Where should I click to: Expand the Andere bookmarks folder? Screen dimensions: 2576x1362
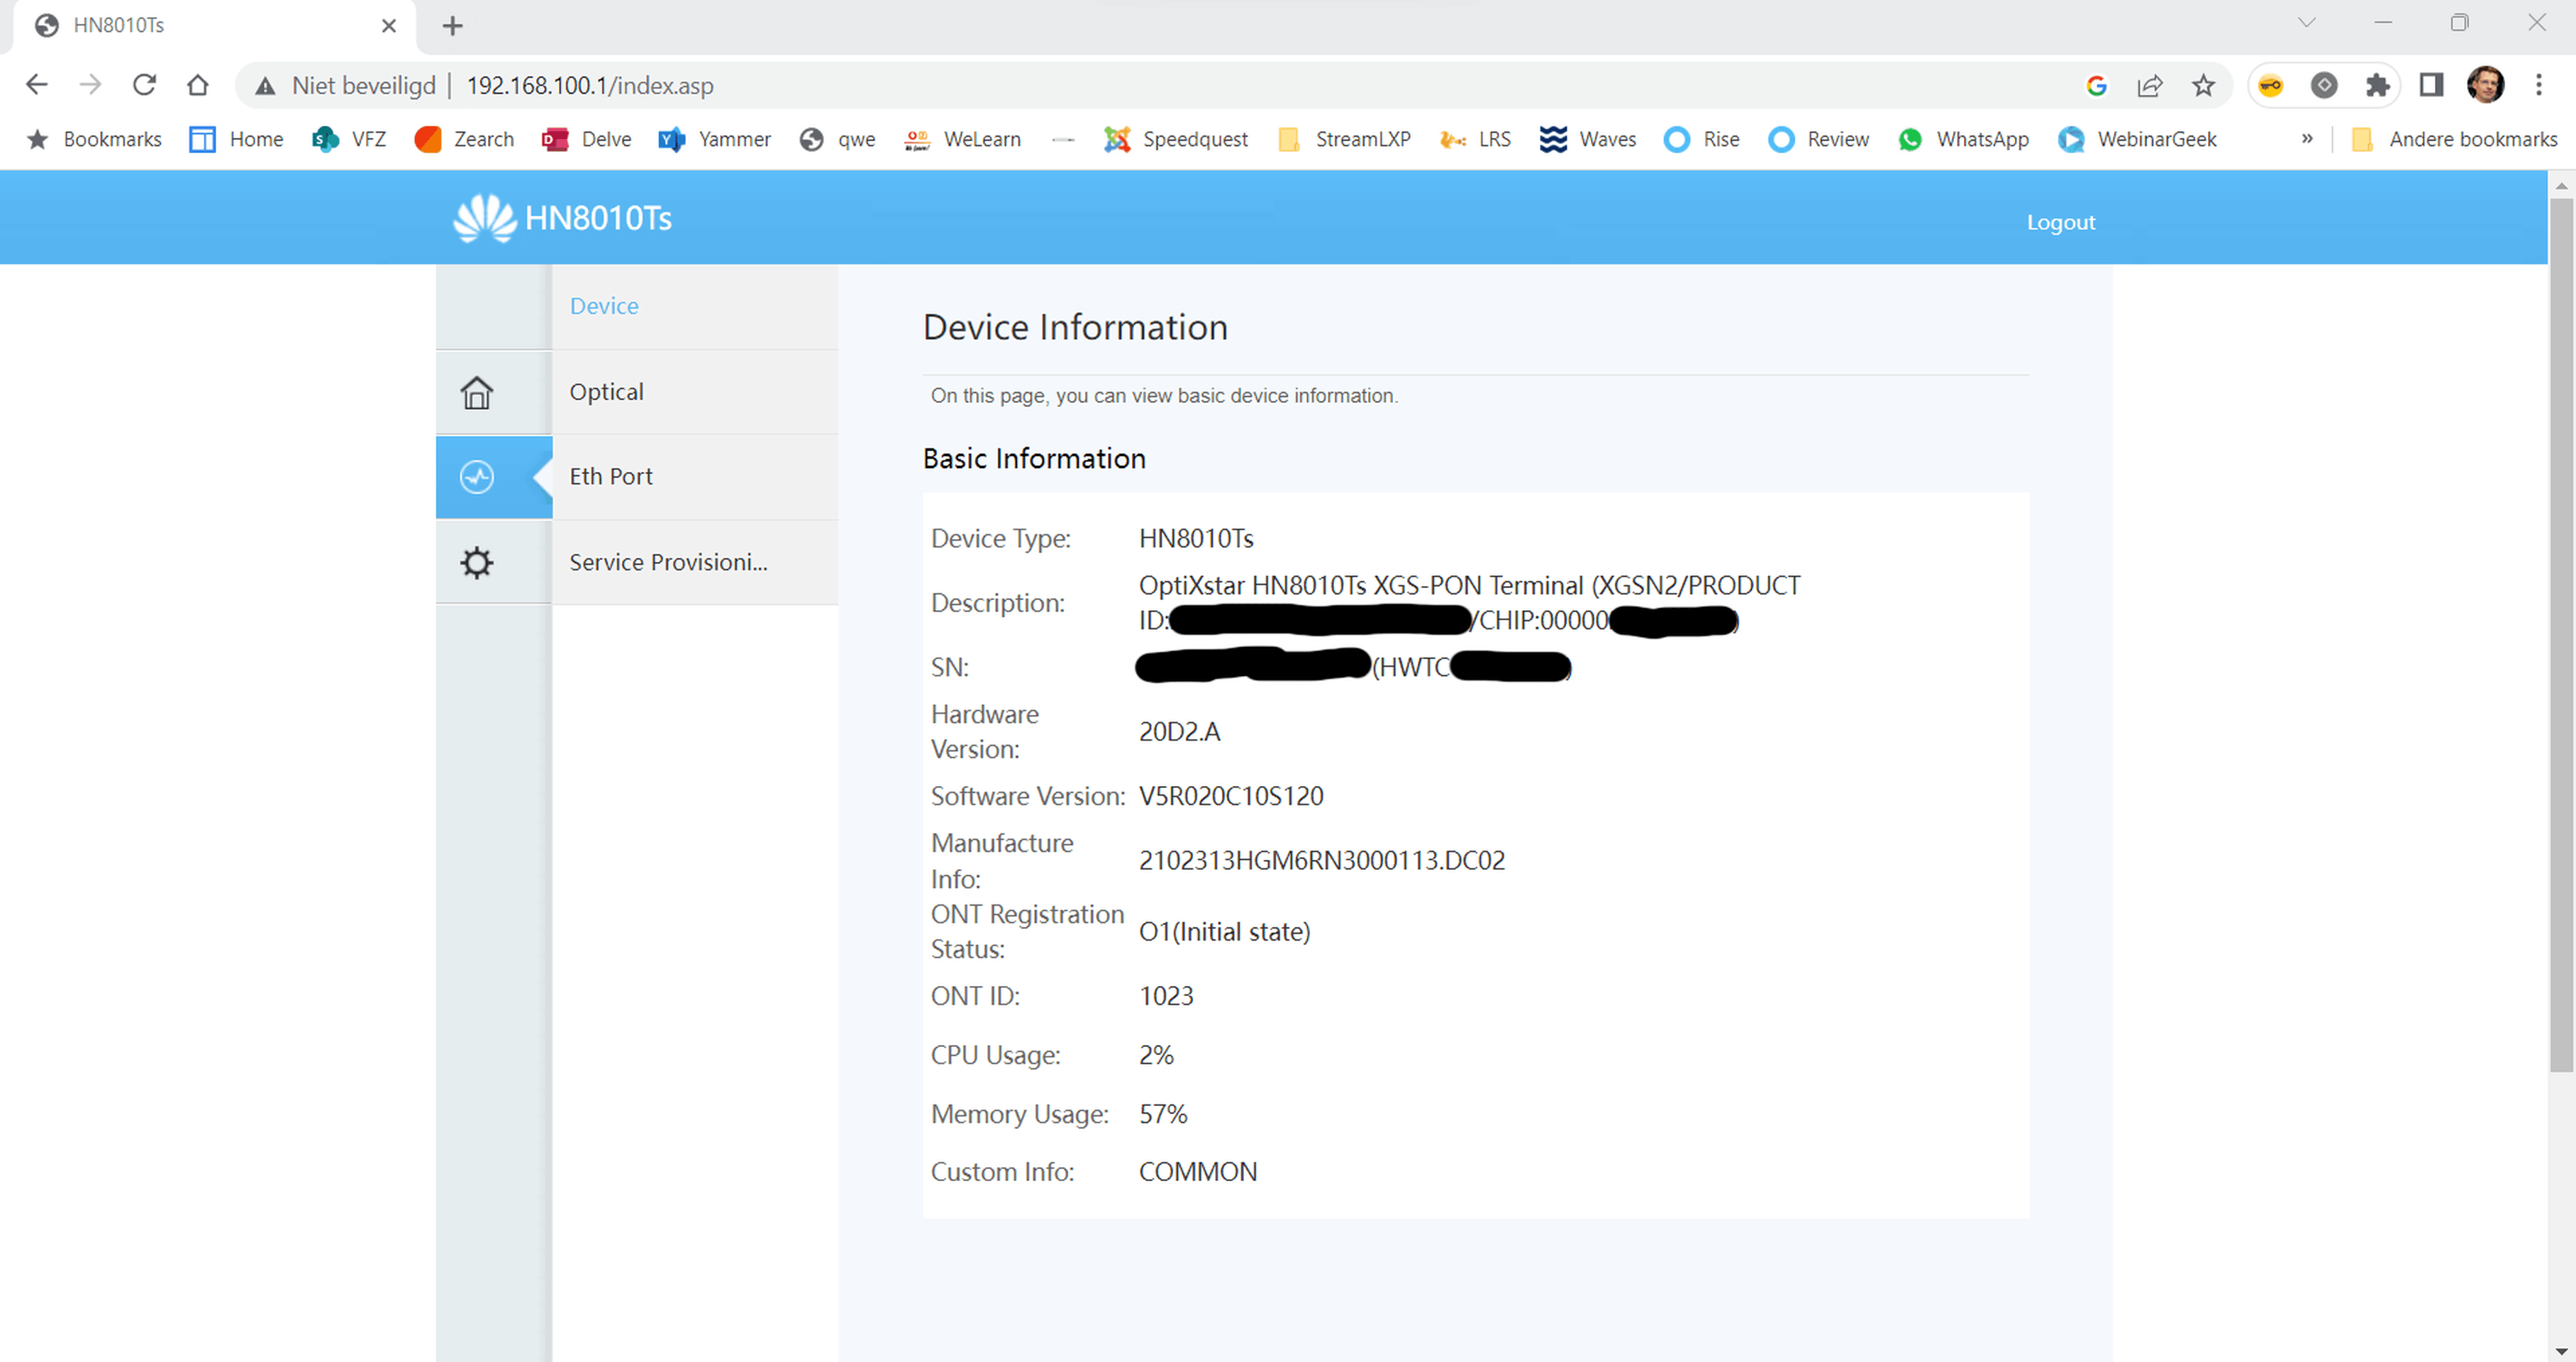click(x=2454, y=139)
